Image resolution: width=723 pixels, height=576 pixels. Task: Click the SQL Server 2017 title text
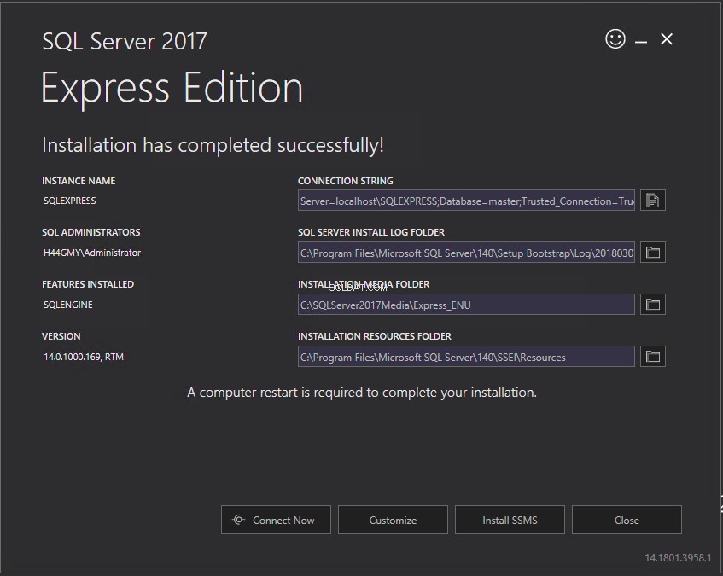(x=125, y=42)
